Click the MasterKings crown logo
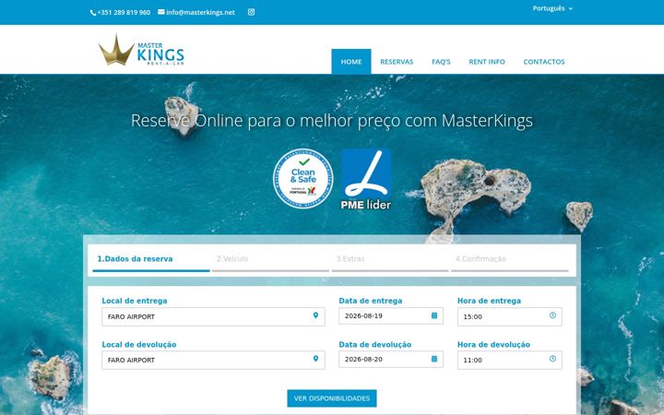 (x=141, y=51)
